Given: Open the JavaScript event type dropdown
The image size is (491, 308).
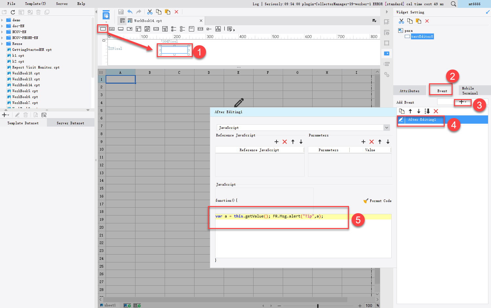Looking at the screenshot, I should point(387,127).
